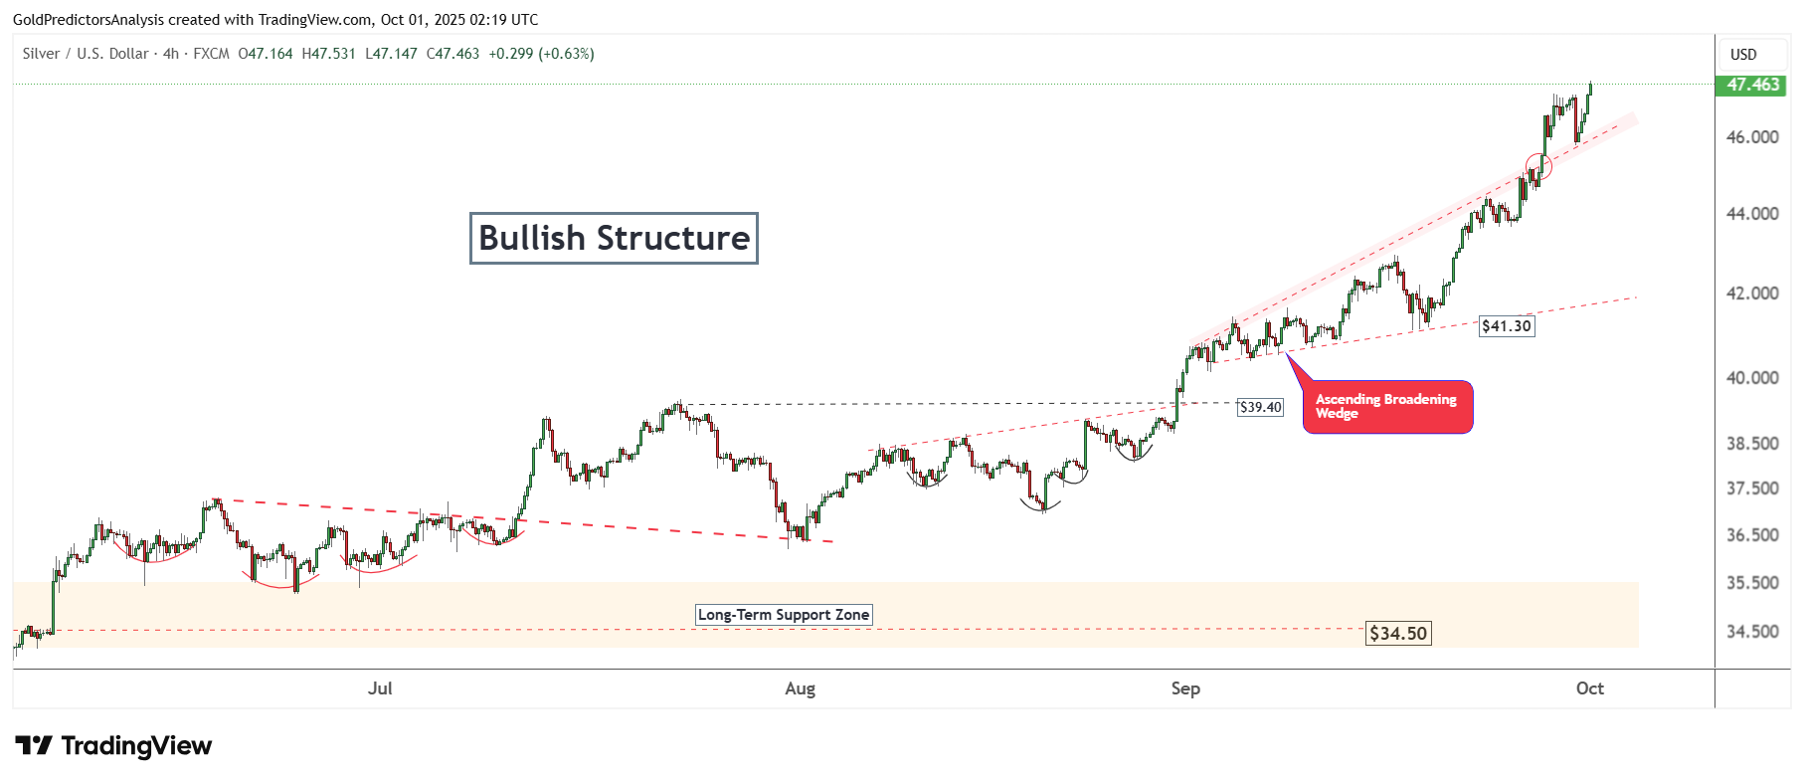Click the 40.000 price axis tick
The image size is (1804, 783).
pos(1752,378)
